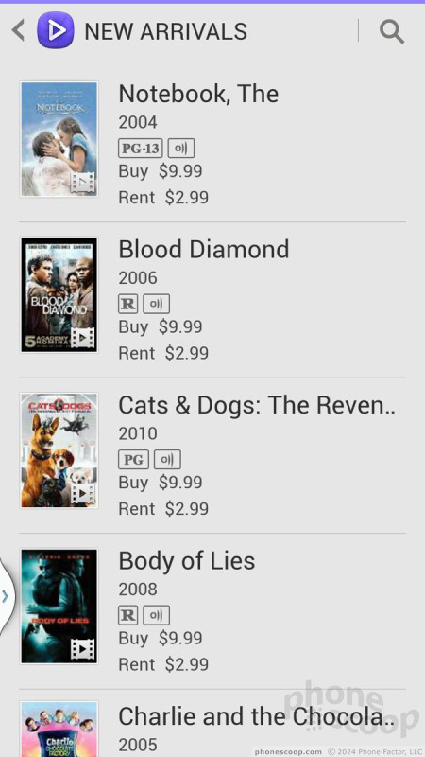This screenshot has height=757, width=425.
Task: Tap the R rating badge for Blood Diamond
Action: pyautogui.click(x=128, y=304)
